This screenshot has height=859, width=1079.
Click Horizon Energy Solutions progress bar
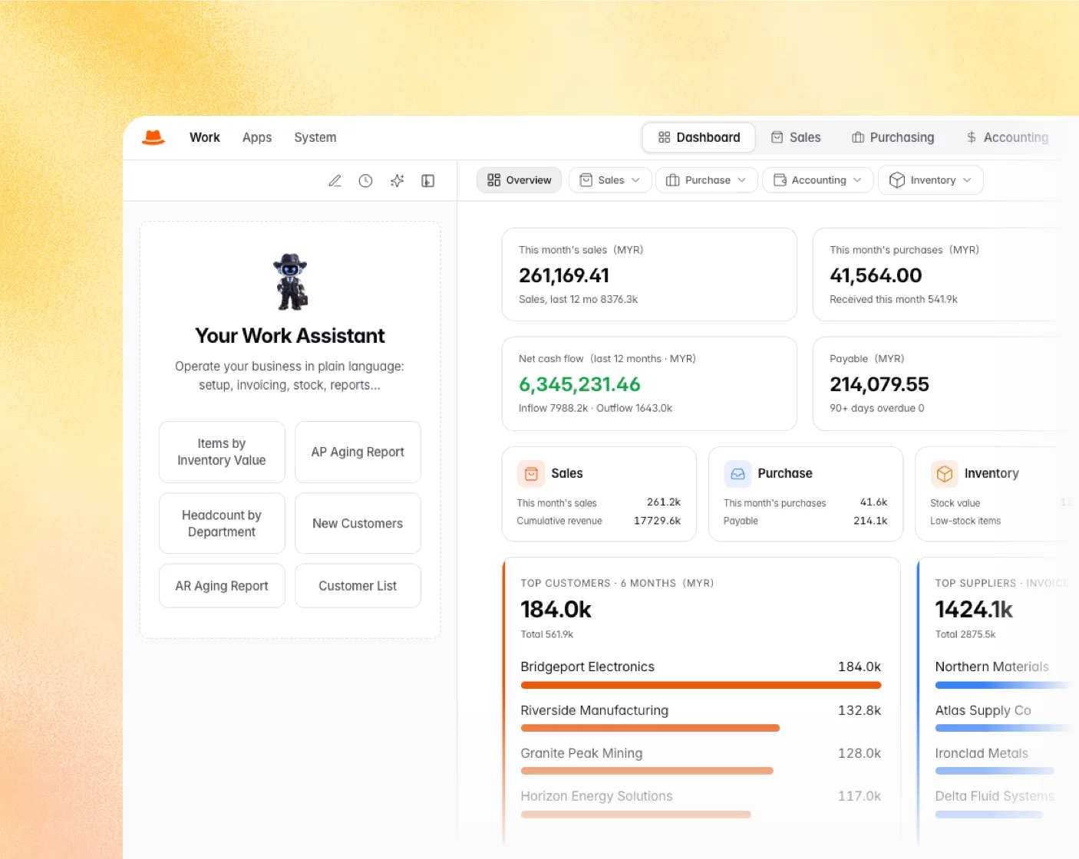[635, 815]
